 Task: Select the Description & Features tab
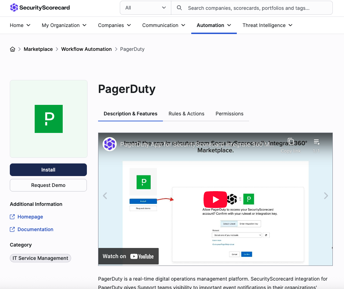point(131,114)
